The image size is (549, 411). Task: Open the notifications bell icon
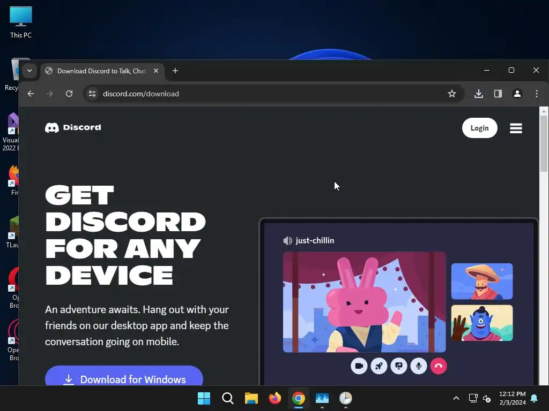(x=535, y=398)
